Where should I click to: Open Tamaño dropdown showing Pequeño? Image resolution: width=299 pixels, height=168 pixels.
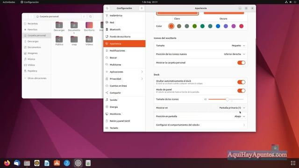pos(200,46)
